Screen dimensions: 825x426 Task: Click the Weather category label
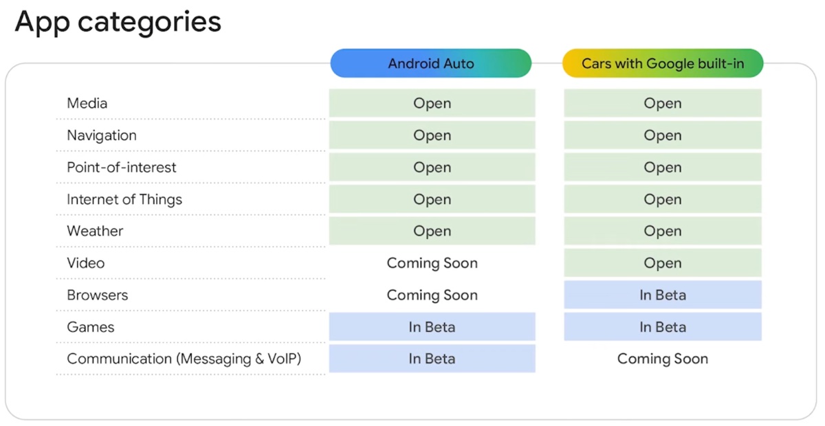(x=95, y=232)
